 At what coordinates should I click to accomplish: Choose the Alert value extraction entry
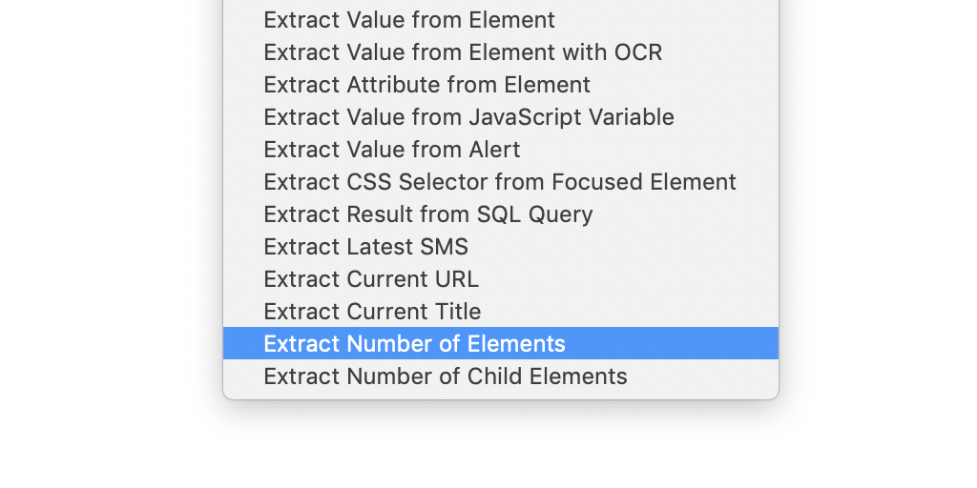point(501,150)
